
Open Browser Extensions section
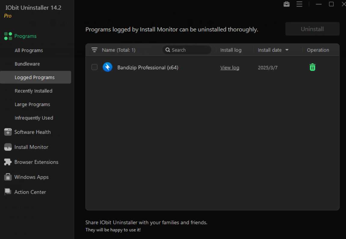(x=36, y=162)
